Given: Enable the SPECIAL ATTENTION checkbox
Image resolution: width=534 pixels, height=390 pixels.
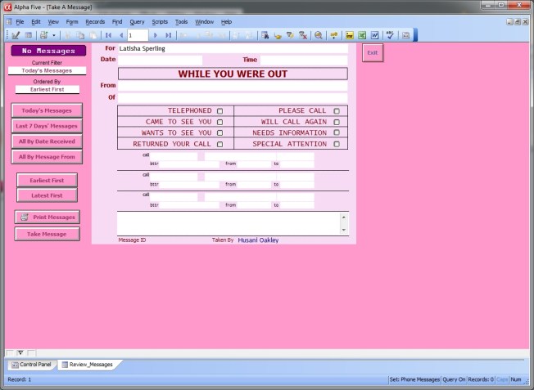Looking at the screenshot, I should click(x=336, y=144).
